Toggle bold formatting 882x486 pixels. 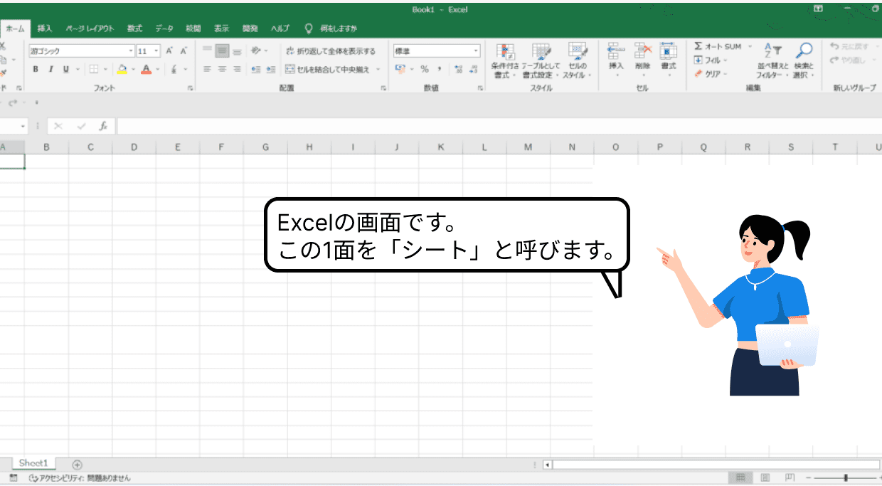pyautogui.click(x=36, y=69)
